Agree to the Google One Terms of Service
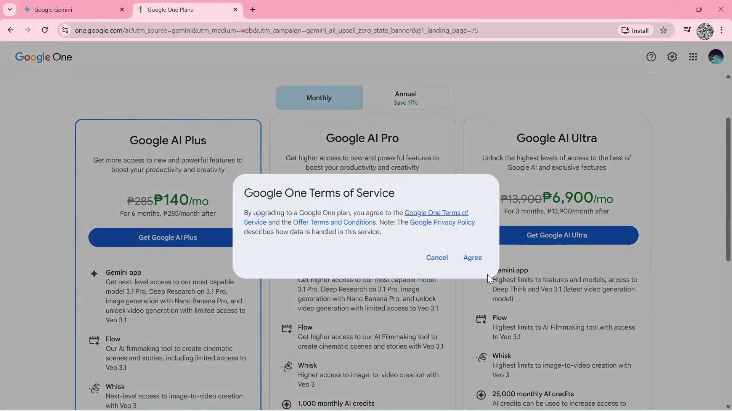This screenshot has width=732, height=411. (472, 258)
